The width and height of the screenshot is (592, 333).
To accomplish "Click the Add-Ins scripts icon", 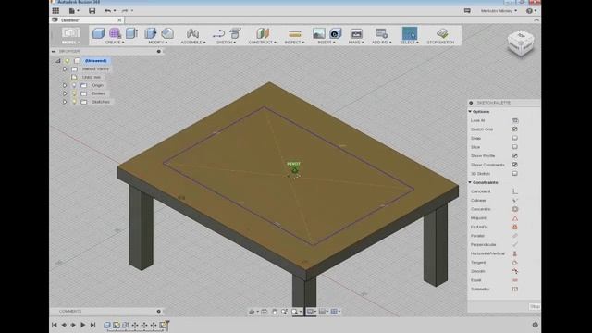I will tap(381, 33).
